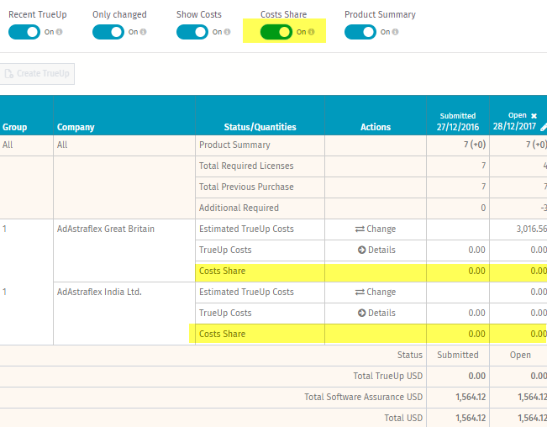Screen dimensions: 547x427
Task: Select the Submitted 27/12/2016 column header
Action: [457, 121]
